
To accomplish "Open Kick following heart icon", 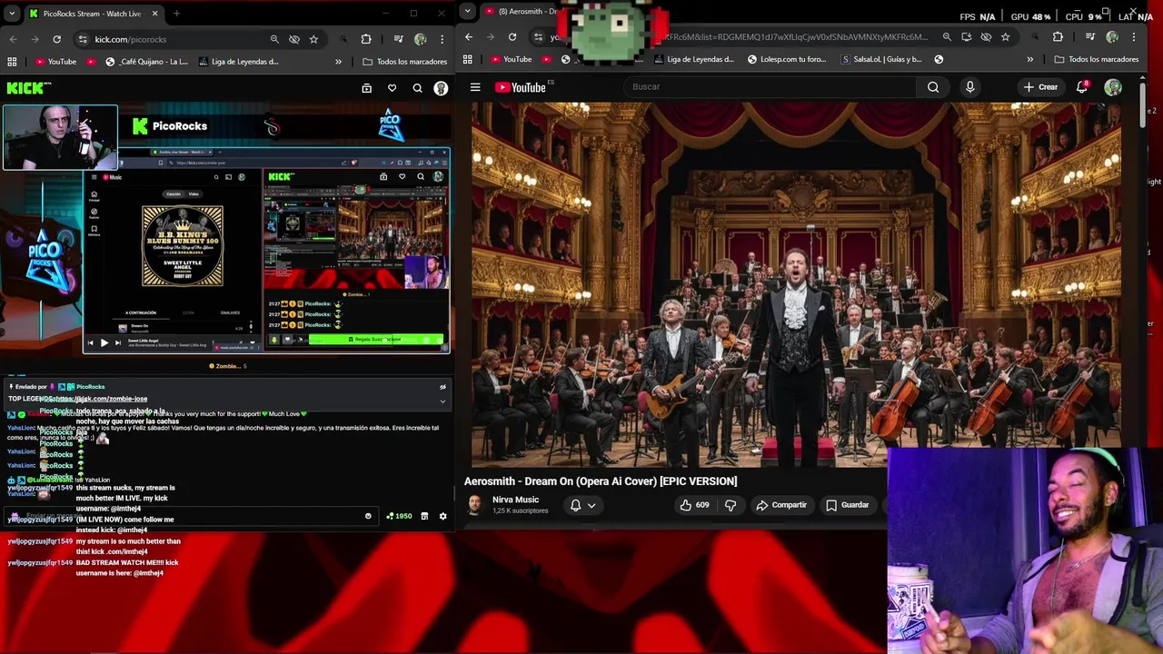I will pyautogui.click(x=392, y=88).
